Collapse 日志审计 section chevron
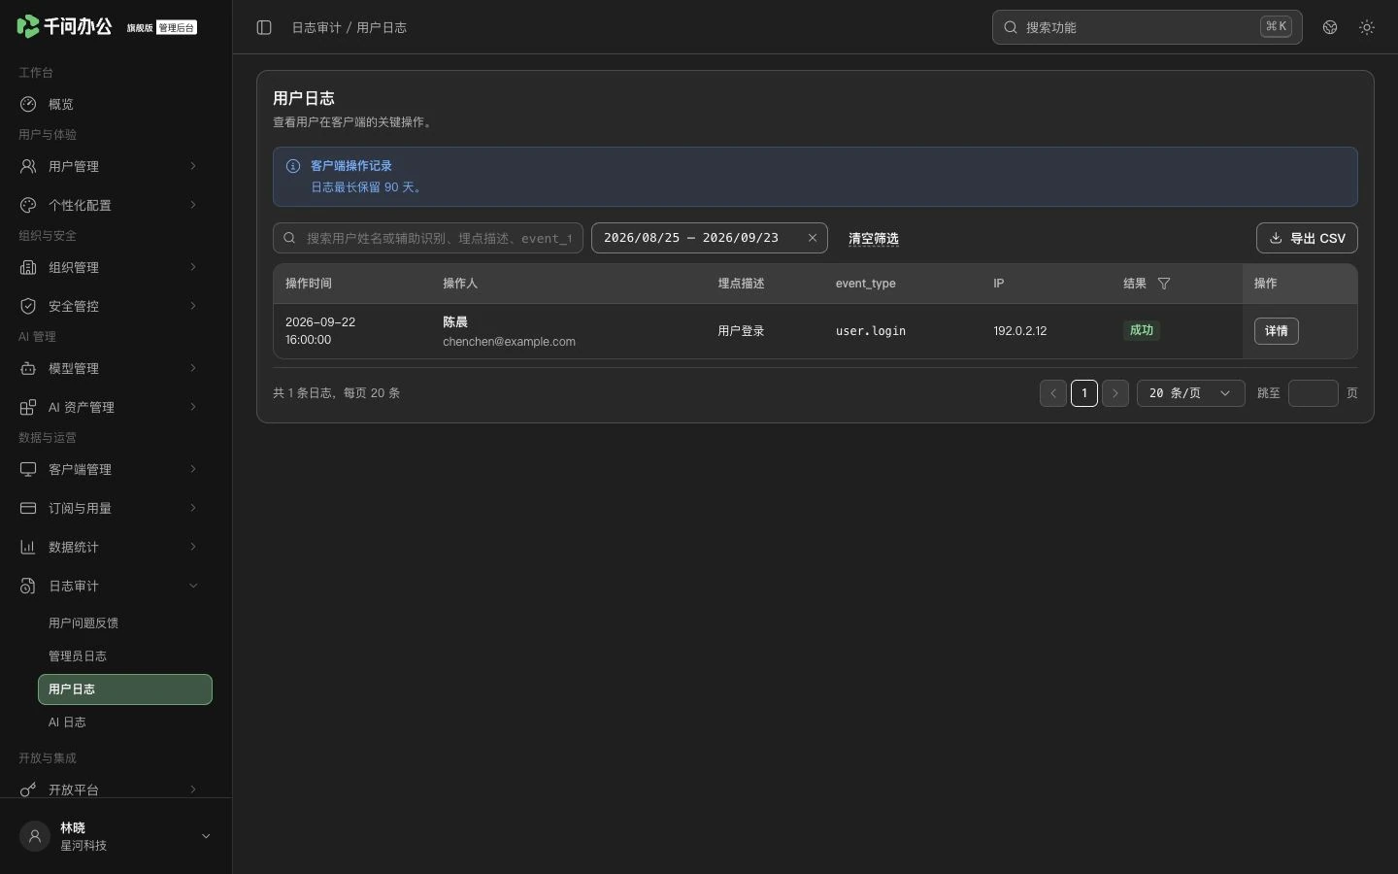Viewport: 1398px width, 874px height. [x=193, y=586]
